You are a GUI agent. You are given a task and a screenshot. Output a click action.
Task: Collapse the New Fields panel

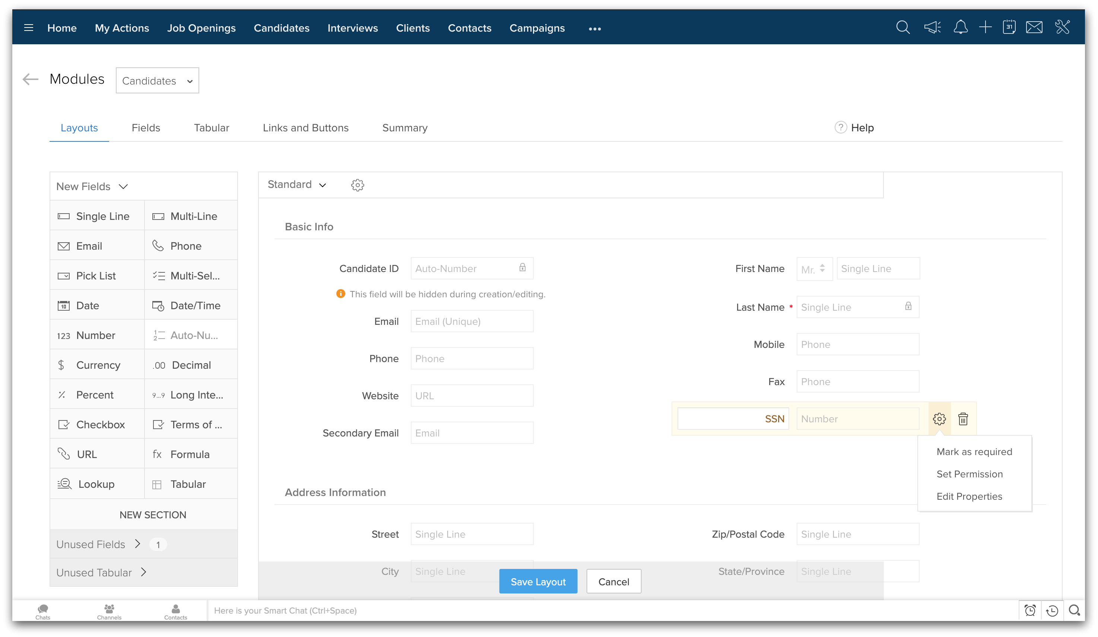[x=92, y=186]
